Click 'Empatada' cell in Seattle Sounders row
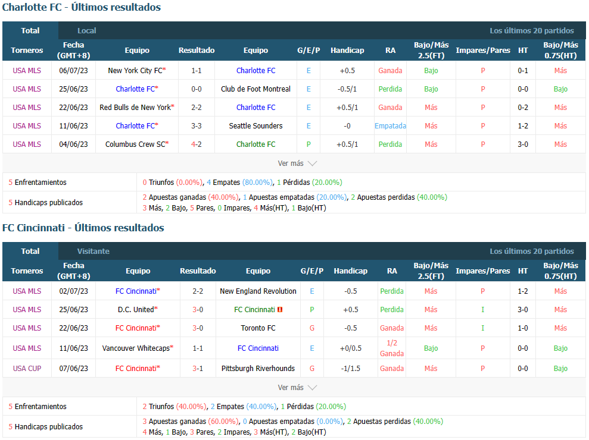The image size is (589, 440). point(390,125)
